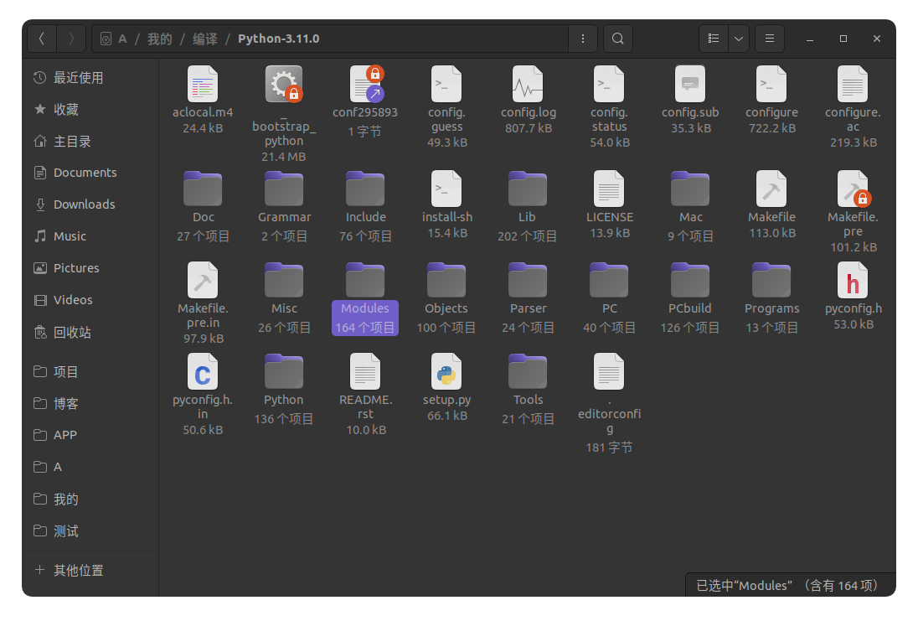The image size is (918, 621).
Task: Open 回收站 trash in sidebar
Action: coord(90,332)
